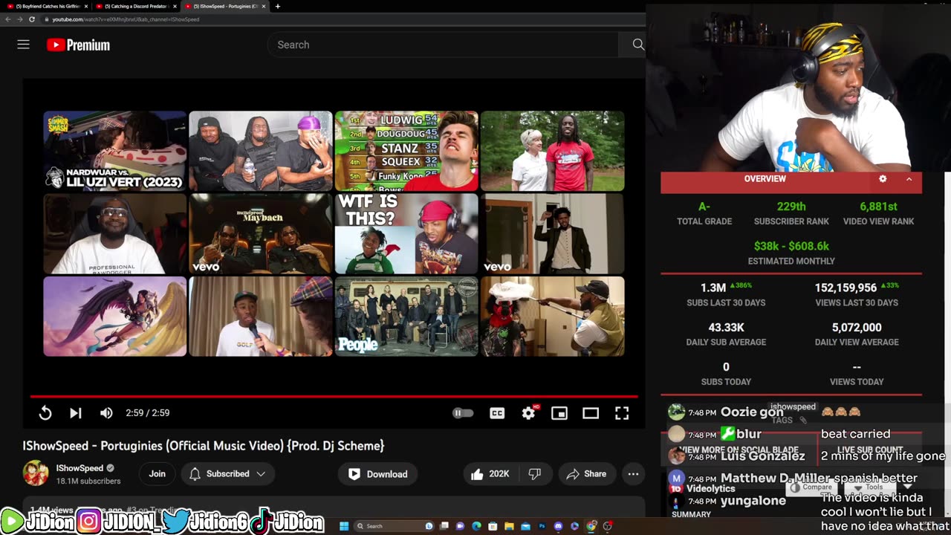Click the Compare button

pos(811,487)
